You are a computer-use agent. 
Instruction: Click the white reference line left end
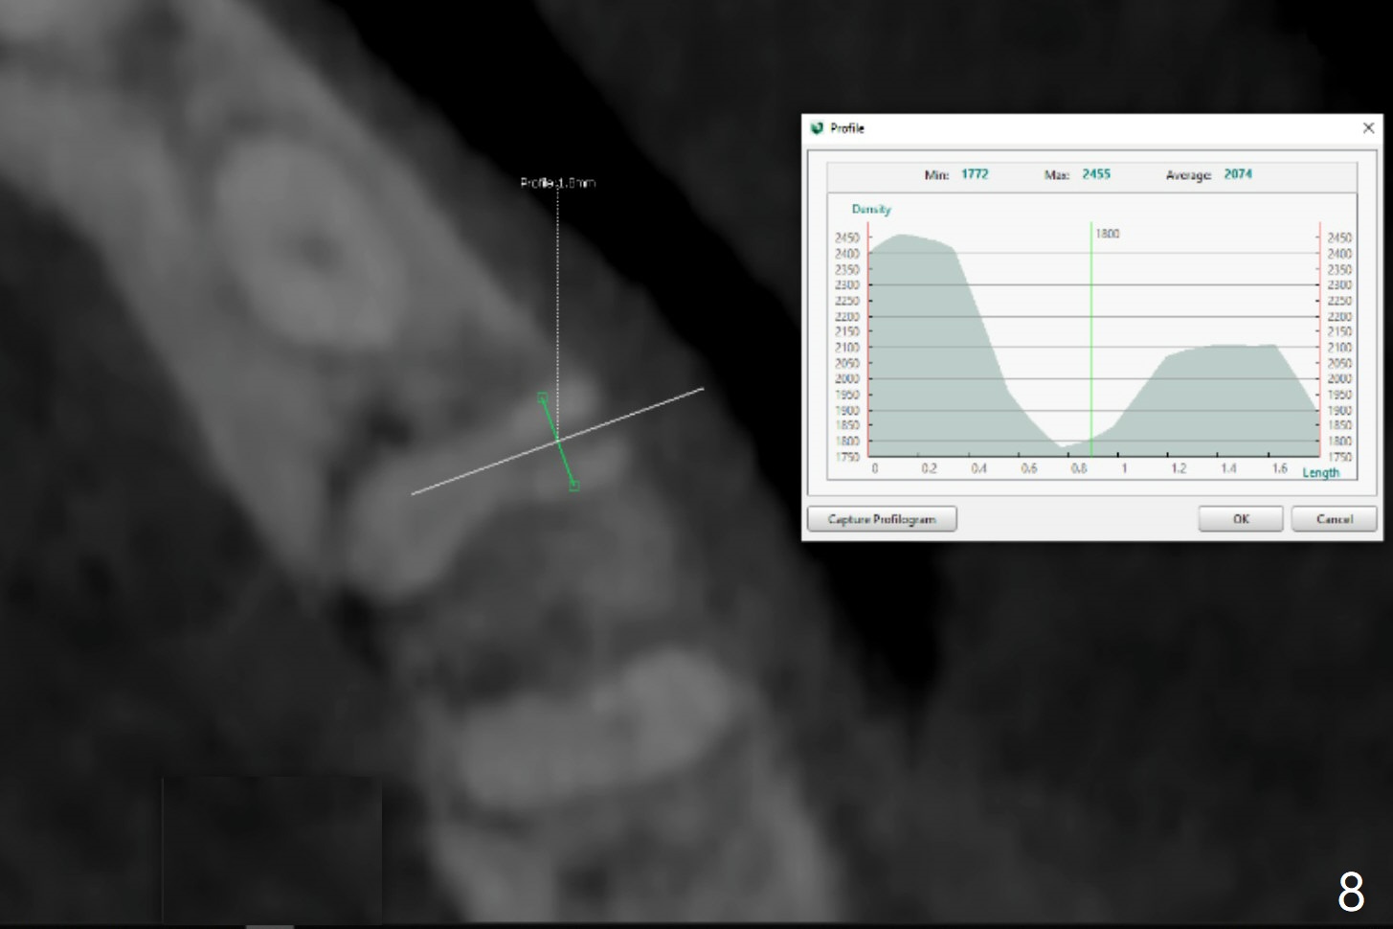point(414,493)
